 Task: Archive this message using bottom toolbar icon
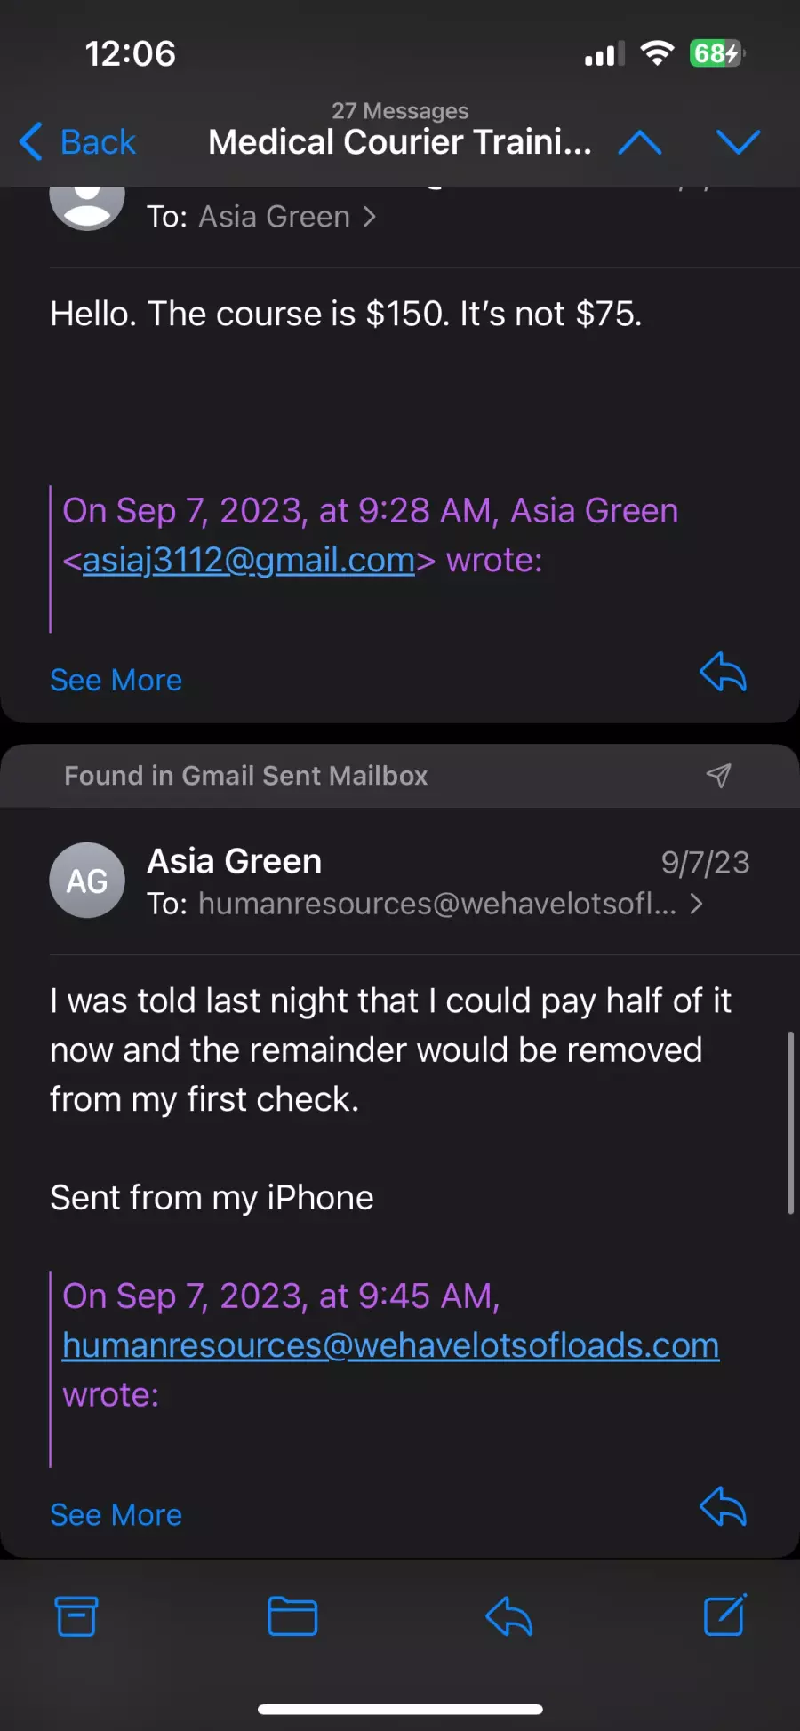point(76,1616)
